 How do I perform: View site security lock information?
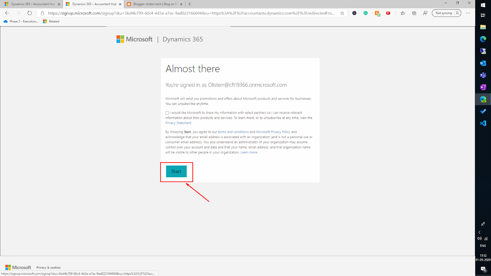point(42,13)
